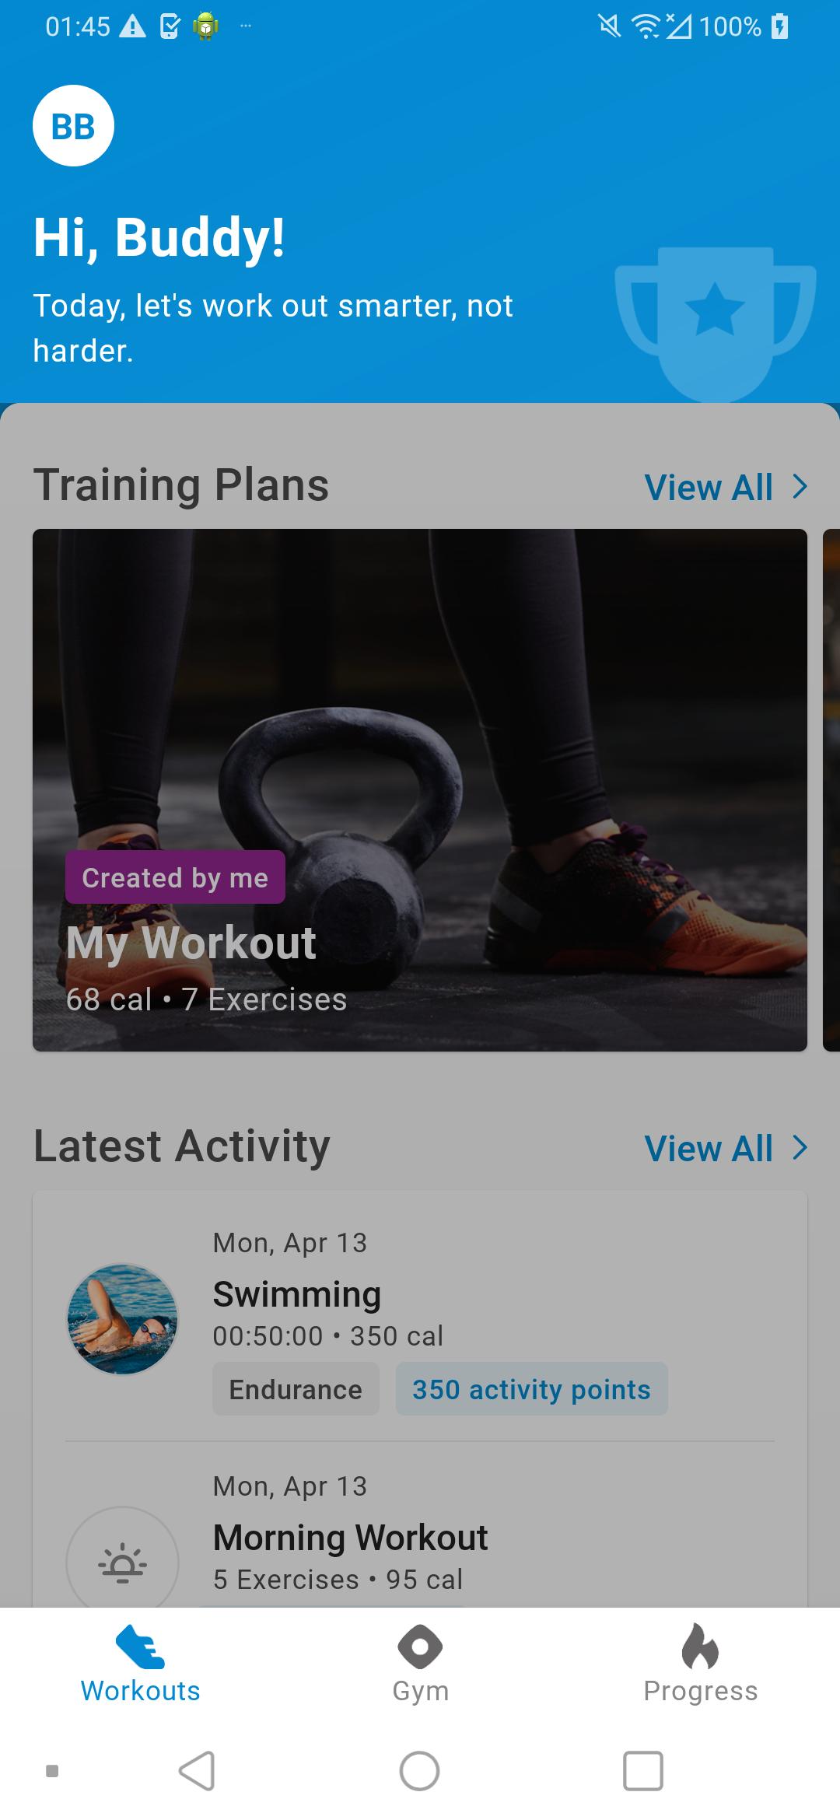
Task: Open the My Workout training plan card
Action: tap(420, 790)
